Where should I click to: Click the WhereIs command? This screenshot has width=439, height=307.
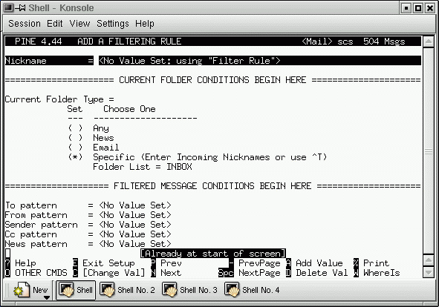(x=377, y=273)
